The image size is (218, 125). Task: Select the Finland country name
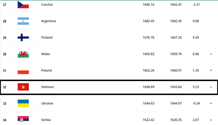47,37
